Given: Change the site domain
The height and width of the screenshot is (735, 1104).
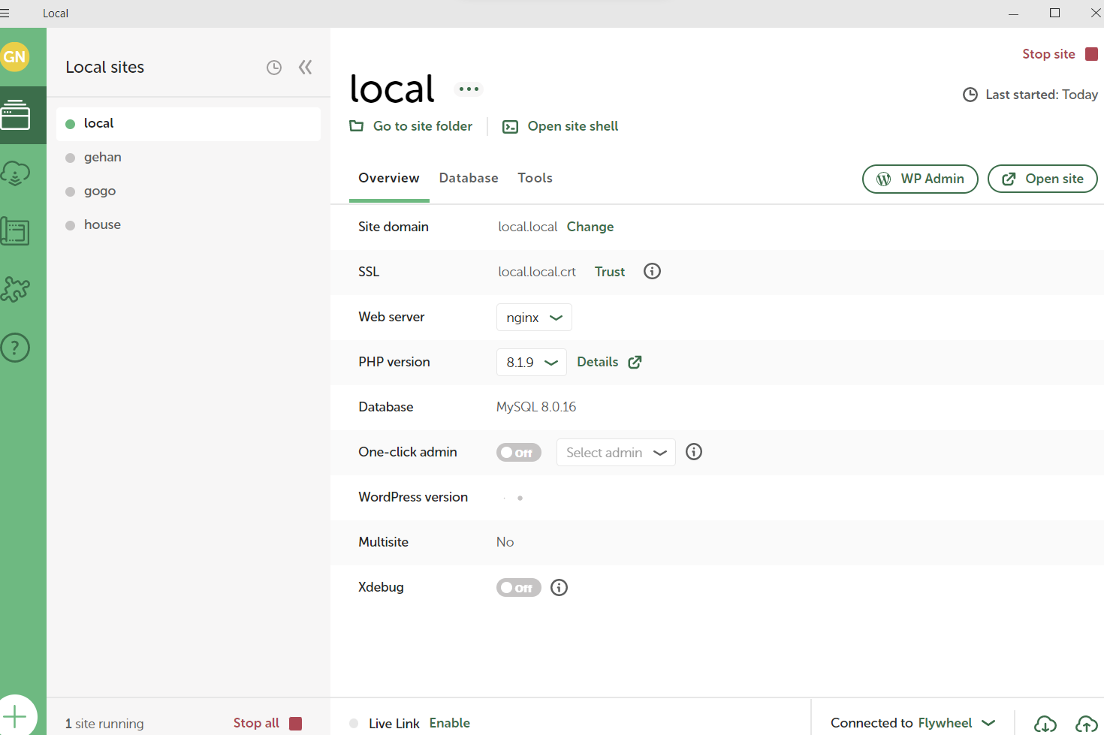Looking at the screenshot, I should [x=590, y=227].
